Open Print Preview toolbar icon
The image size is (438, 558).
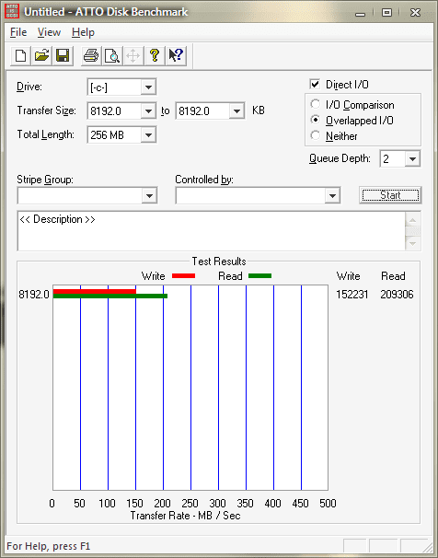tap(112, 56)
